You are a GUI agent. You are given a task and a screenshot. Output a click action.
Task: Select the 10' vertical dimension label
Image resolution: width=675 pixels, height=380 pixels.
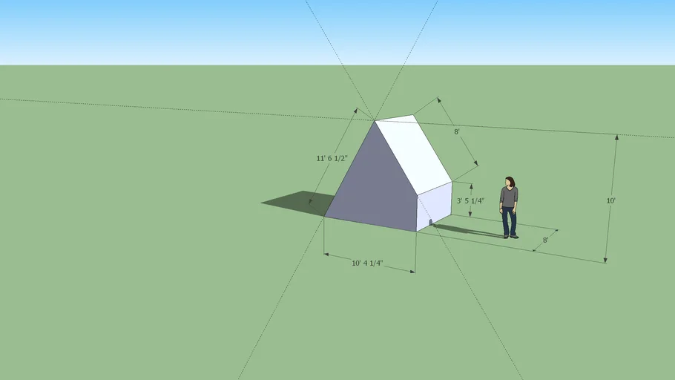tap(610, 201)
